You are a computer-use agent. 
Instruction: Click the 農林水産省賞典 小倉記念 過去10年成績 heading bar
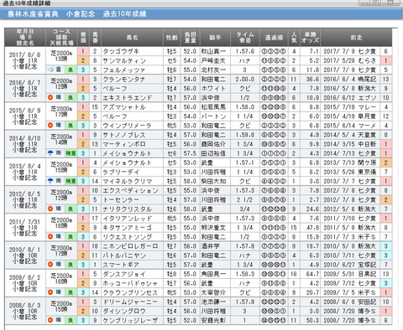201,13
